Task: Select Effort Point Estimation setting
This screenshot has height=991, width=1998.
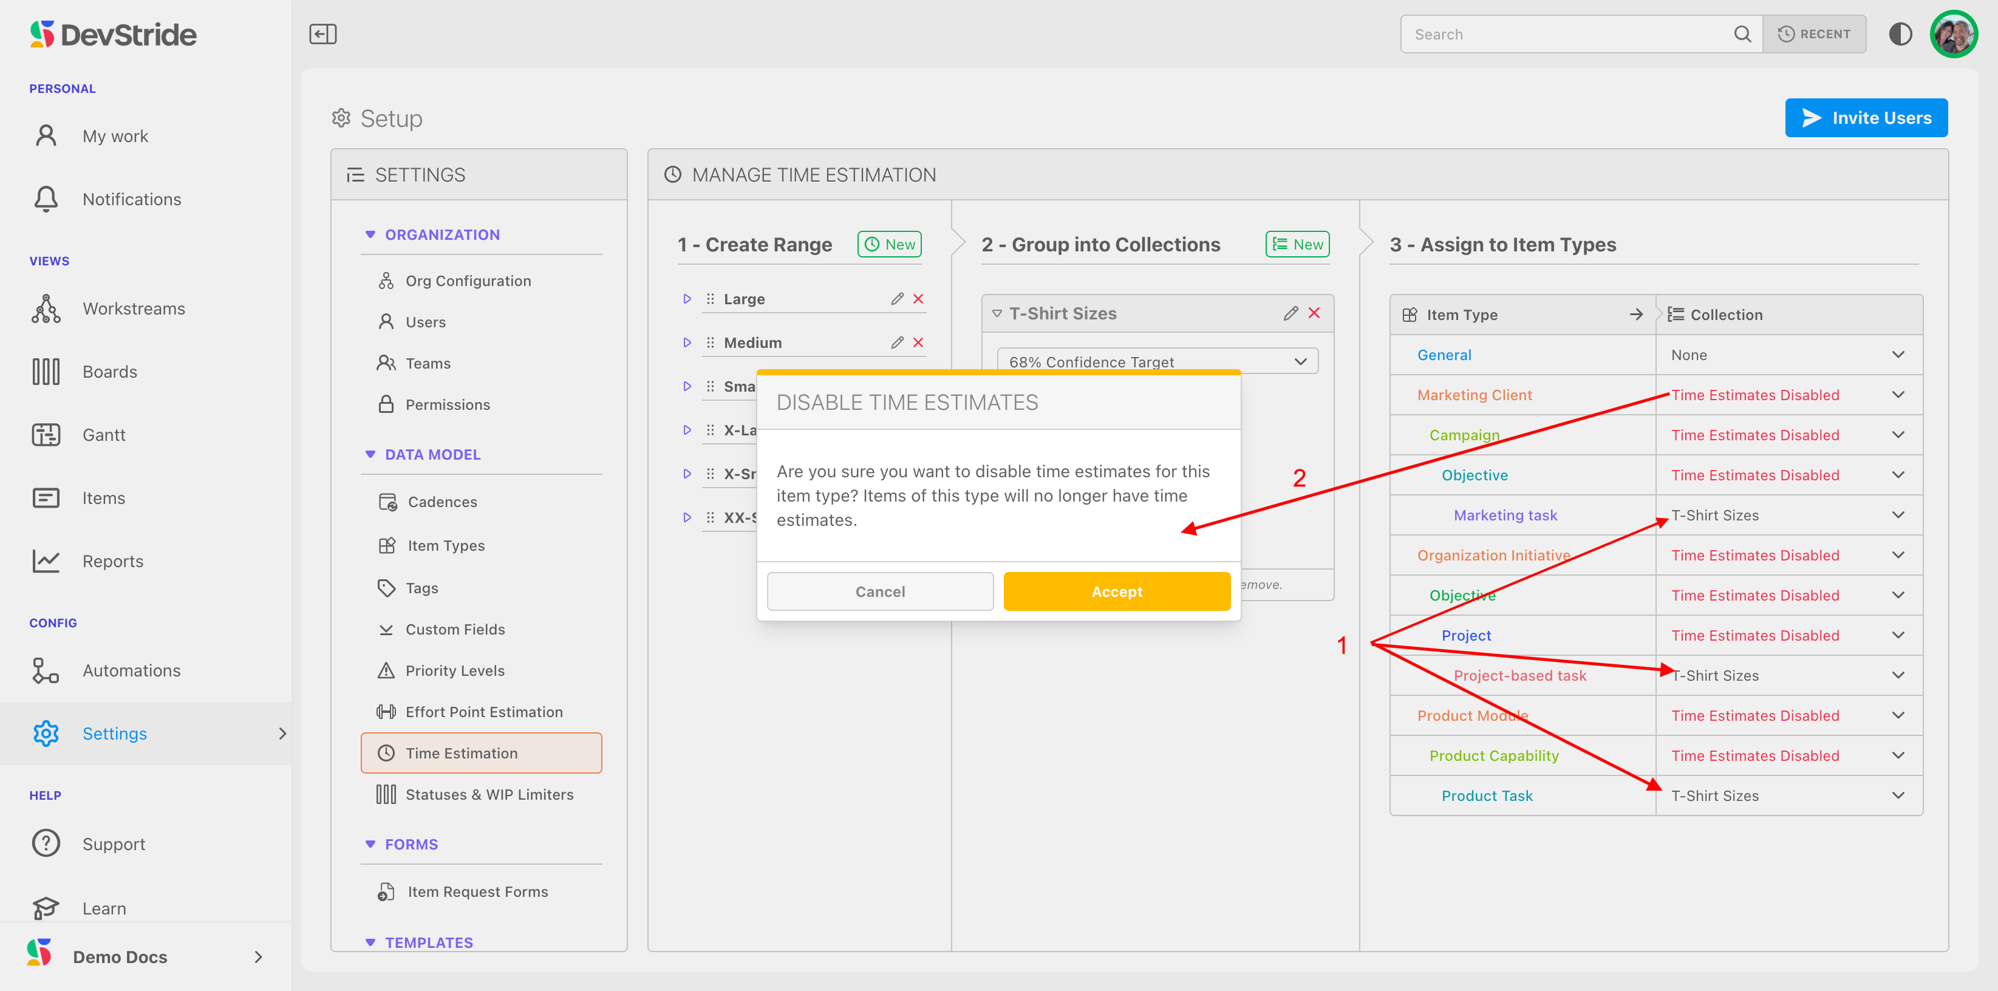Action: click(483, 711)
